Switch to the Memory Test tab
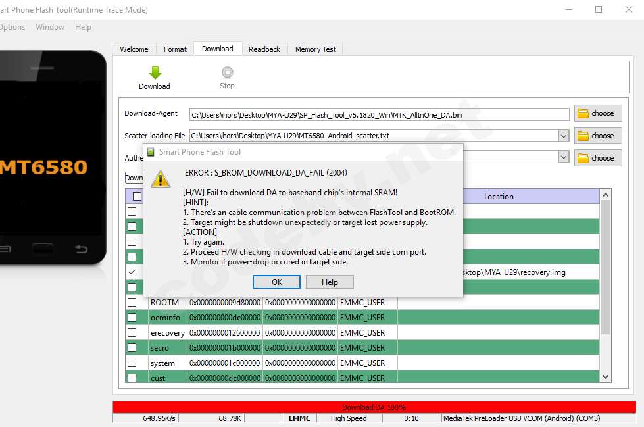This screenshot has height=427, width=644. coord(315,49)
